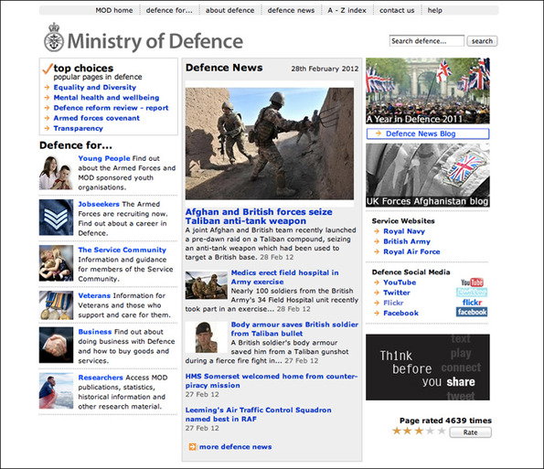Click the Rate button
Viewport: 544px width, 469px height.
[x=471, y=432]
